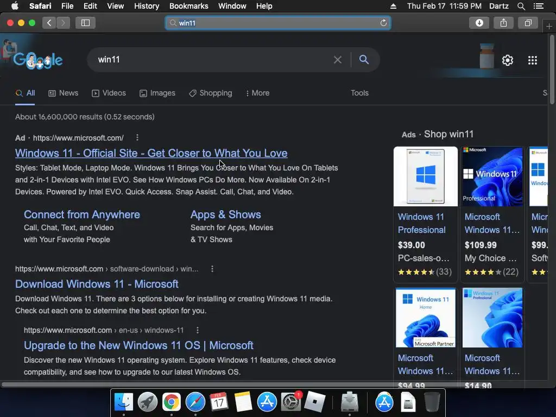View the Windows 11 Home Microsoft Partner image

pyautogui.click(x=426, y=318)
